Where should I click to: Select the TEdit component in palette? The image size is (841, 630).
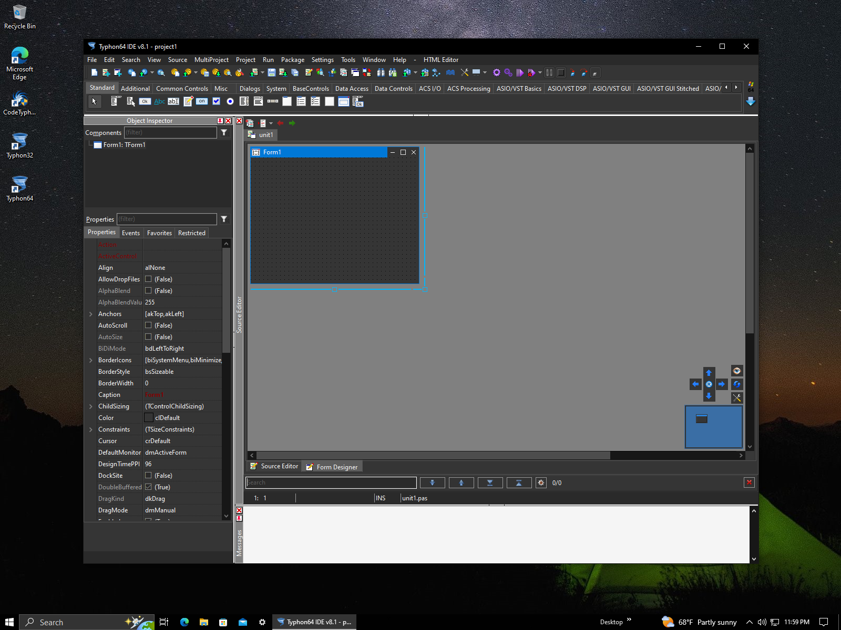173,102
